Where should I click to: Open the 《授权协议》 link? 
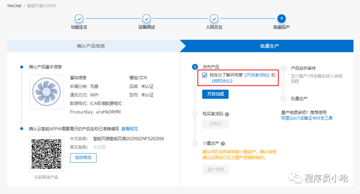[x=222, y=81]
